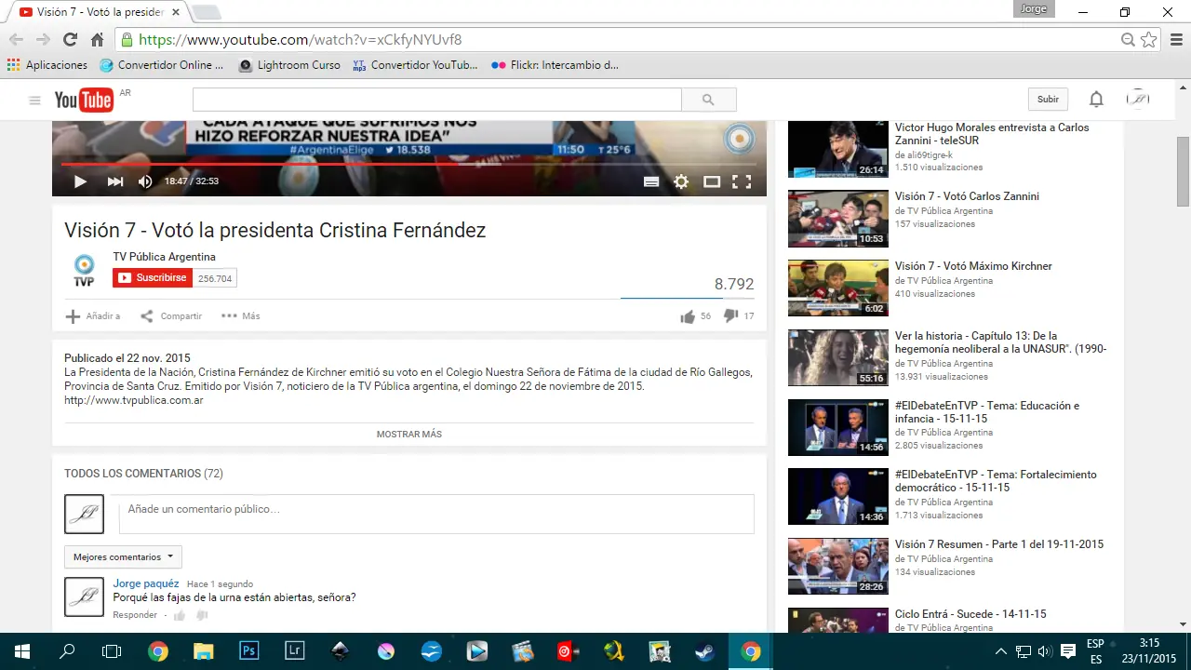Image resolution: width=1191 pixels, height=670 pixels.
Task: Reply to the comment via Responder
Action: [x=135, y=615]
